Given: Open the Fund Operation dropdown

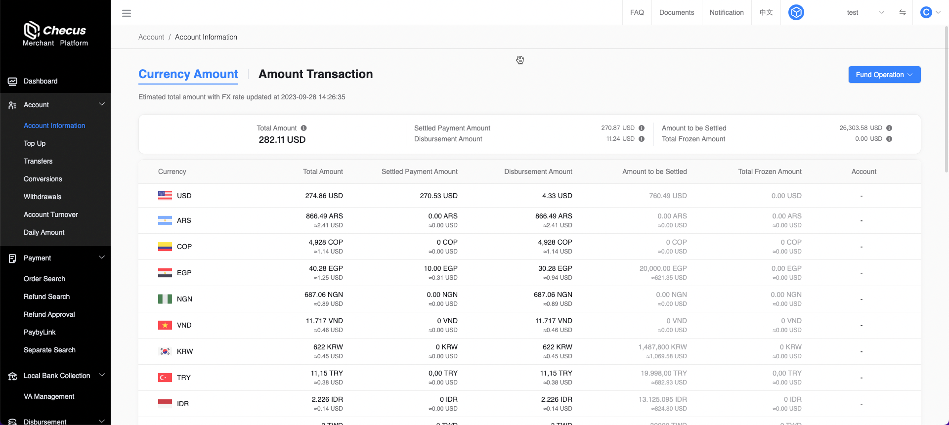Looking at the screenshot, I should (884, 75).
